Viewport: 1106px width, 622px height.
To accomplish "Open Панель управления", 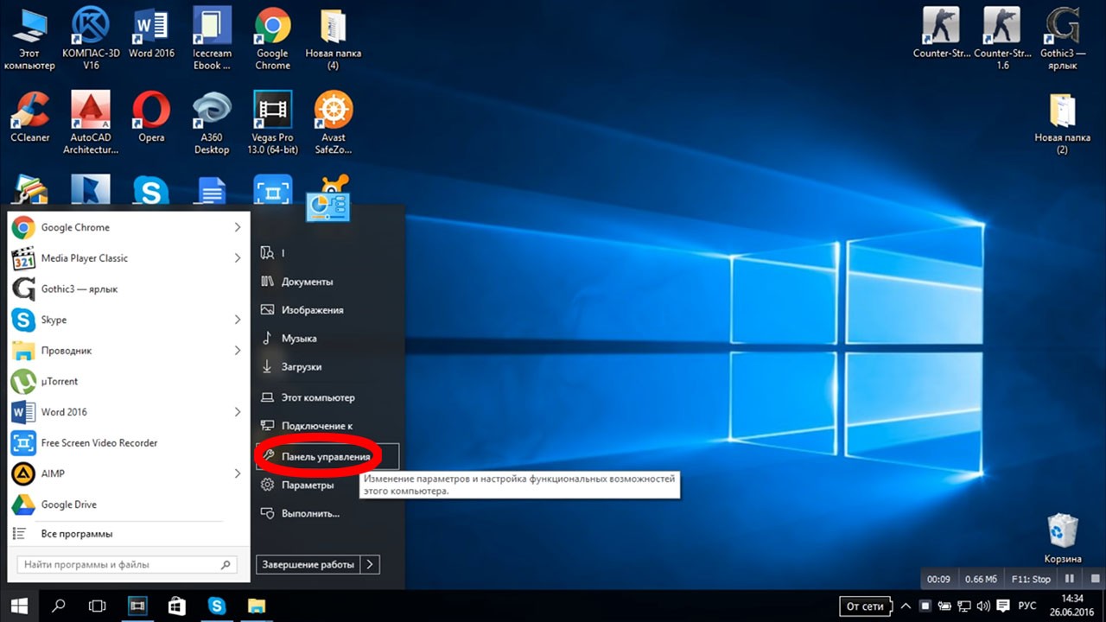I will (x=327, y=457).
